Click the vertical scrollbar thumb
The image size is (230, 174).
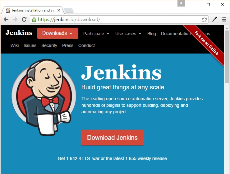(x=227, y=57)
